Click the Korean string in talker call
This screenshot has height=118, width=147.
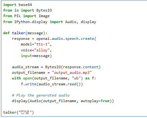25,112
